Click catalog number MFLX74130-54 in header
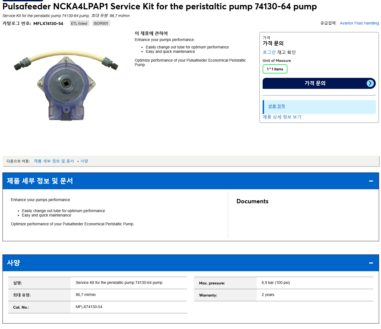The image size is (381, 329). pos(48,24)
